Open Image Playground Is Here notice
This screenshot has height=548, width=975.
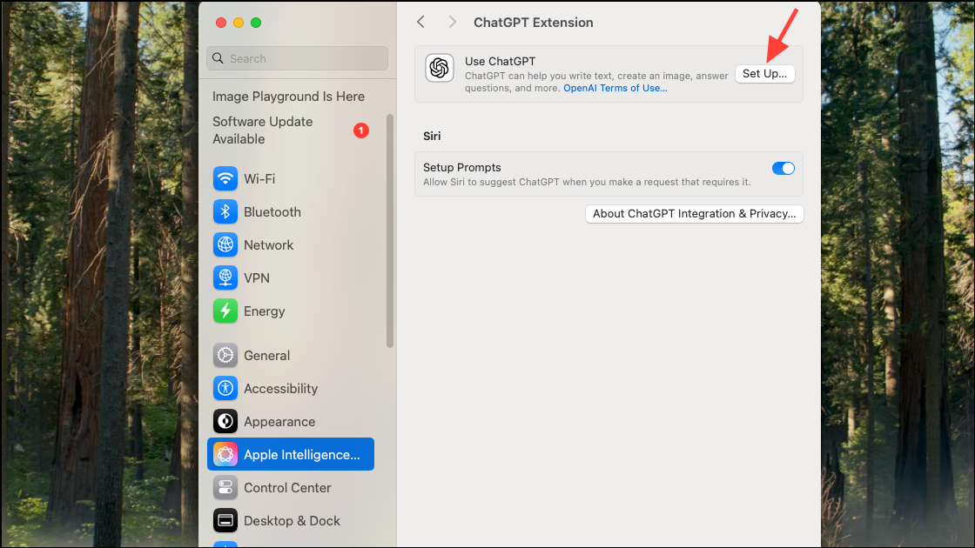(288, 97)
